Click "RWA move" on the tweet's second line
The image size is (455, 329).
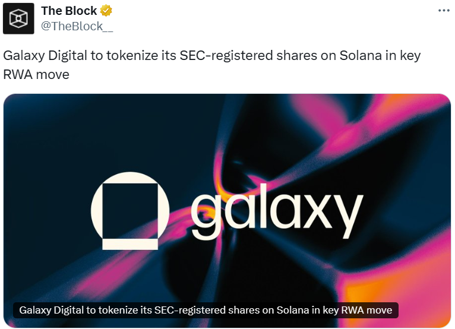pyautogui.click(x=36, y=75)
